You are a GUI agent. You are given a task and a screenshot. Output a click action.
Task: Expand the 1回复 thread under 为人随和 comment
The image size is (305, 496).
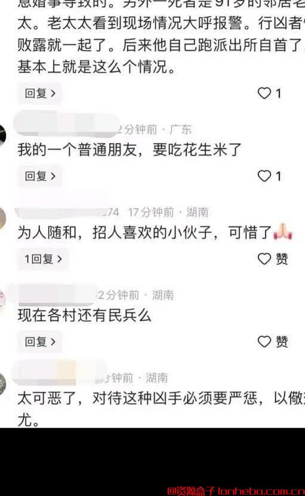[43, 259]
